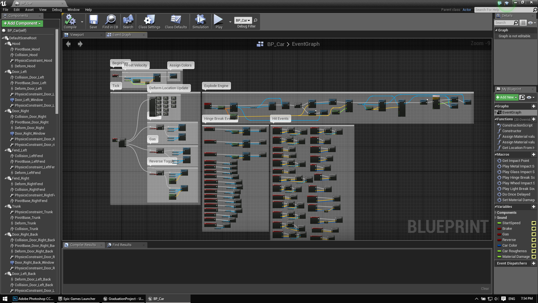The height and width of the screenshot is (303, 538).
Task: Switch to GraduationProject Unreal taskbar item
Action: click(123, 299)
